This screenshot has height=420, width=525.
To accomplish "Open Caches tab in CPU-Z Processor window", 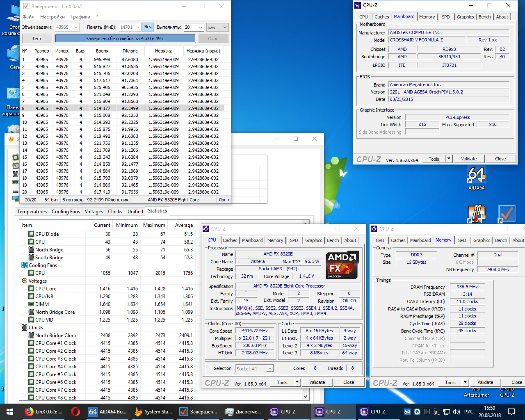I will (230, 240).
